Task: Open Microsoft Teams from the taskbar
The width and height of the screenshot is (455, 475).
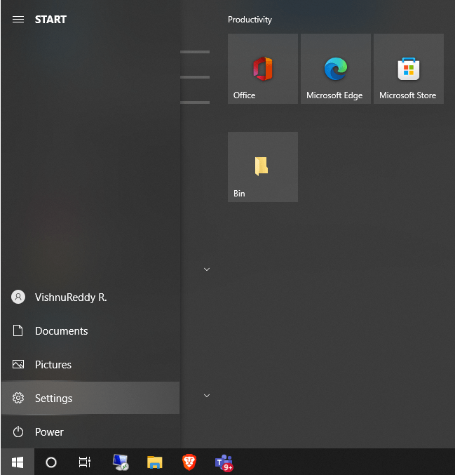Action: pyautogui.click(x=224, y=463)
